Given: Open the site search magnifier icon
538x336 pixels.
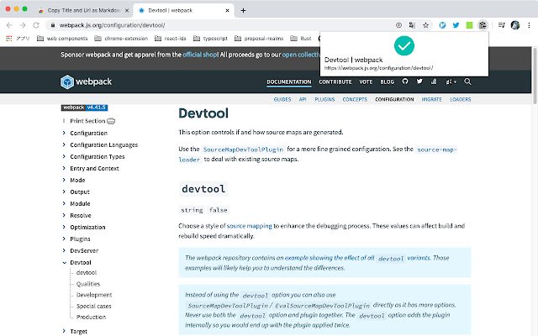Looking at the screenshot, I should point(467,81).
